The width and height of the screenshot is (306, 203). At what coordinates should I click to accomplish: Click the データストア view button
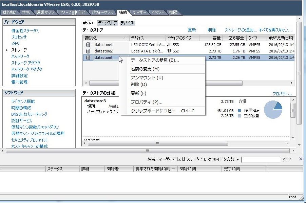107,23
